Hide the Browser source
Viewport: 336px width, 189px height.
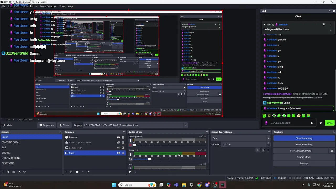[118, 137]
